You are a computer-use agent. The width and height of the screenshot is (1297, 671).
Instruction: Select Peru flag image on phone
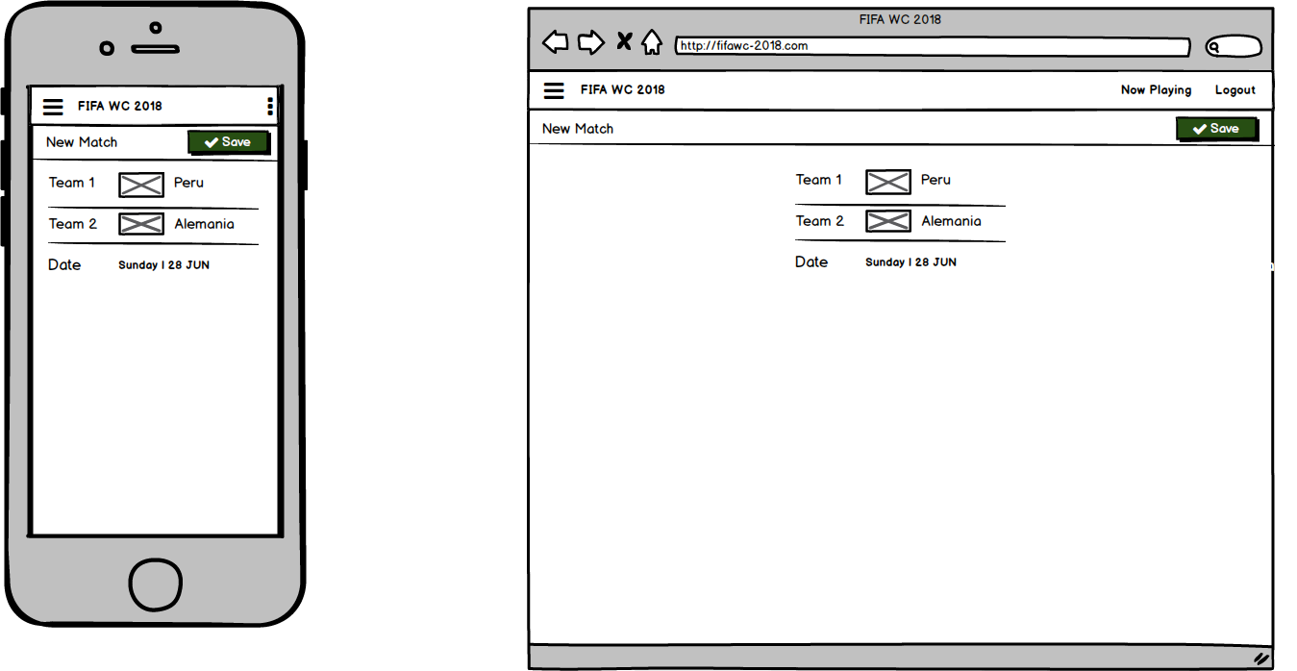pos(141,185)
